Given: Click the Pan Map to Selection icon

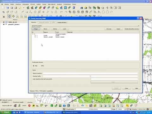Looking at the screenshot, I should coord(13,16).
